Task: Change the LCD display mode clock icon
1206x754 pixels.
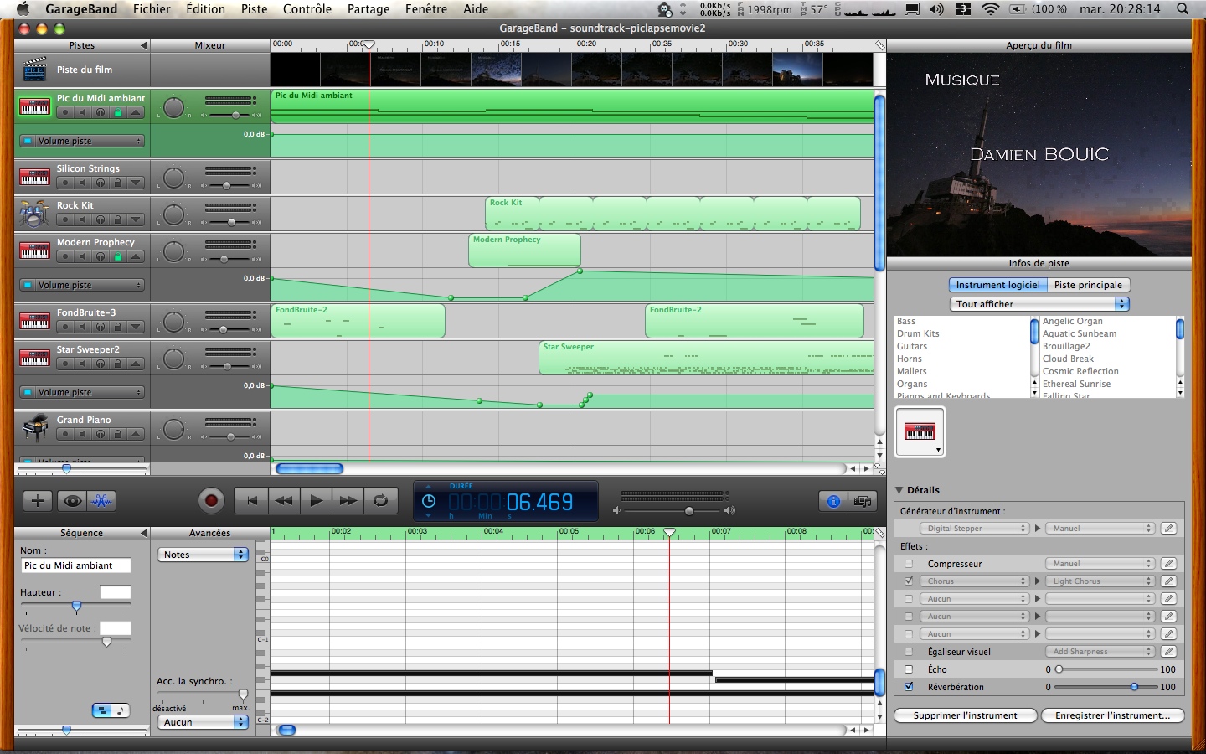Action: point(429,501)
